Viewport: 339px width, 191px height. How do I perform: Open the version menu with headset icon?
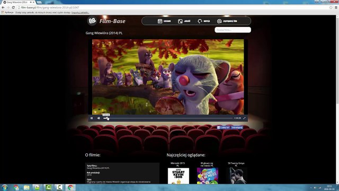[203, 21]
